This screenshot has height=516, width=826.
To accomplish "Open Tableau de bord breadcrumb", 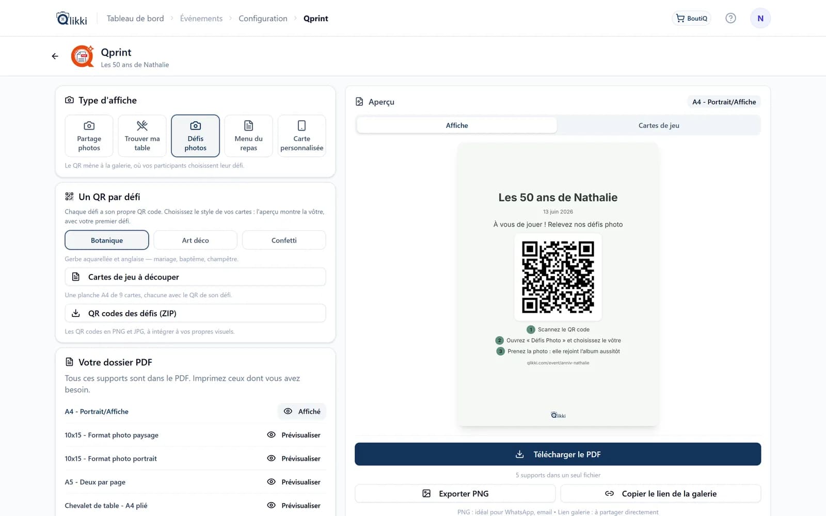I will 135,18.
